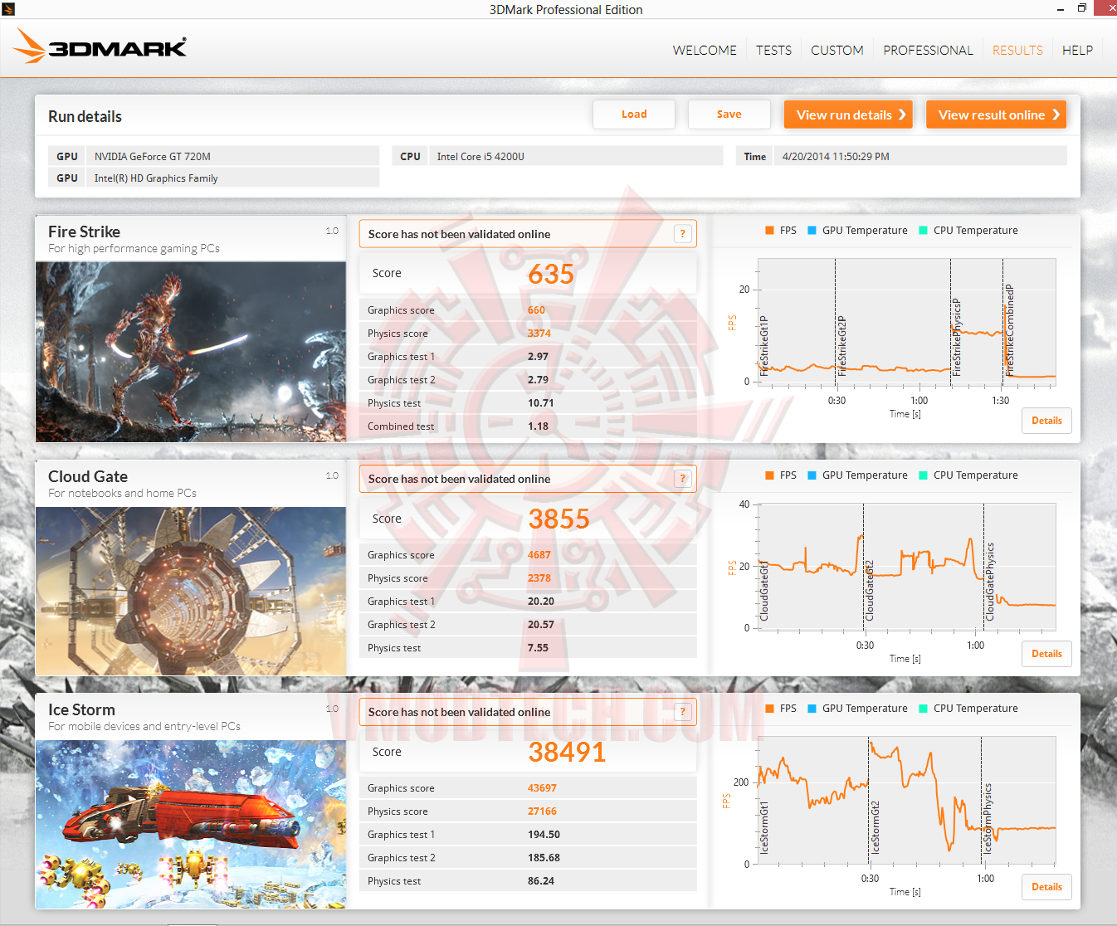Click the Cloud Gate FPS chart
Viewport: 1117px width, 926px height.
coord(906,567)
